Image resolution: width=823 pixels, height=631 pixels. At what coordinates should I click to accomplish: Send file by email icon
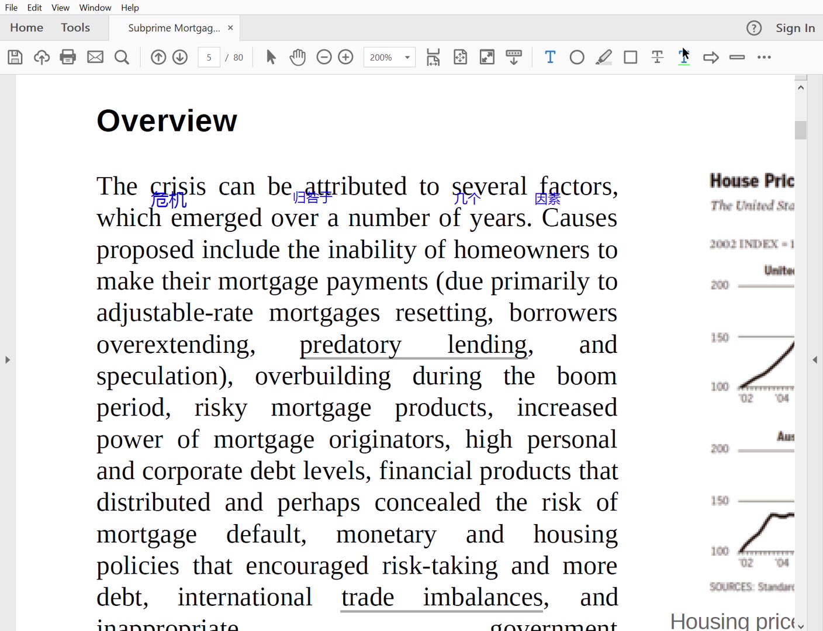(95, 57)
